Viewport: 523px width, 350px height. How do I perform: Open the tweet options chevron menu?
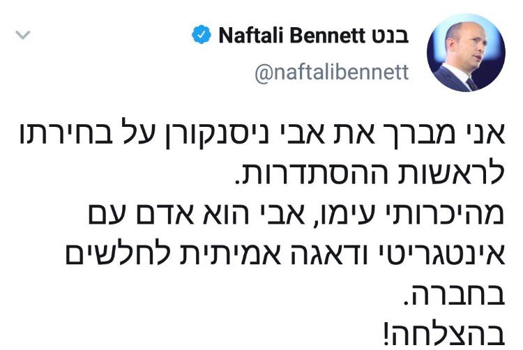tap(22, 34)
